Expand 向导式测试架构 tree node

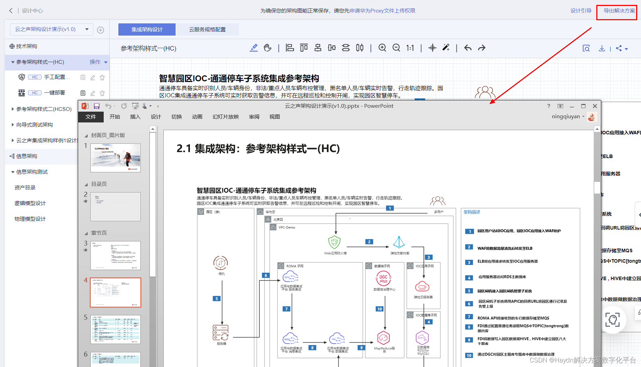pos(13,125)
